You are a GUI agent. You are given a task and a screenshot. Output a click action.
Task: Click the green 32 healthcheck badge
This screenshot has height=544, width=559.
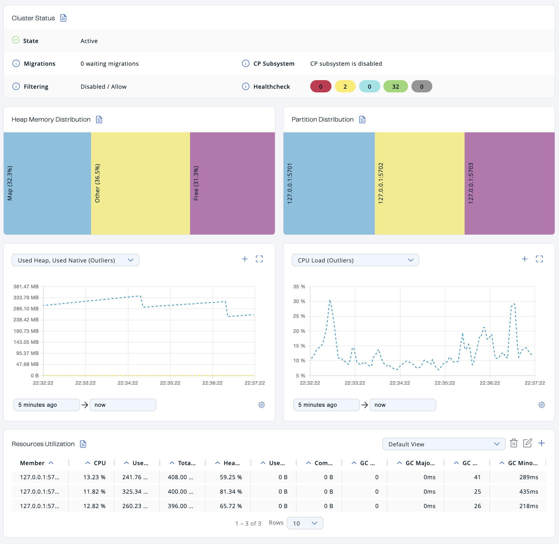click(395, 86)
